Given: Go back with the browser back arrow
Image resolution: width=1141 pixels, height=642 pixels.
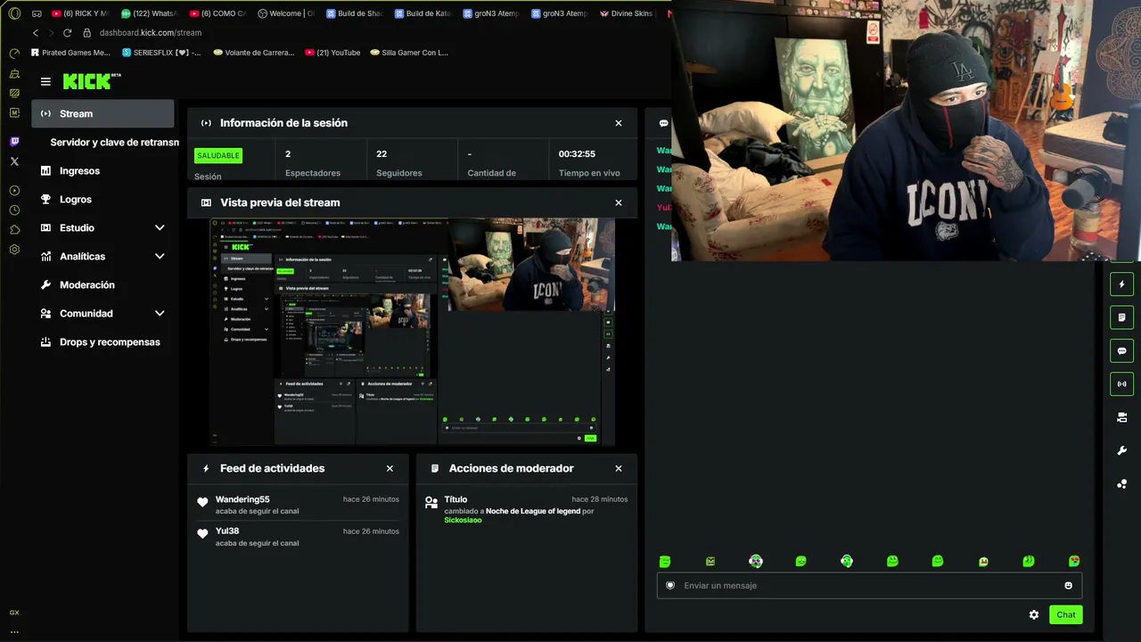Looking at the screenshot, I should [x=36, y=33].
